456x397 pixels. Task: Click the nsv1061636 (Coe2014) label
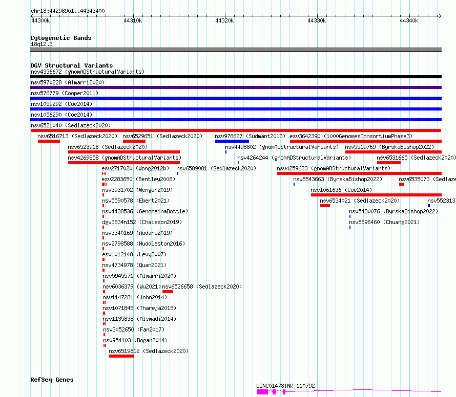click(x=341, y=190)
